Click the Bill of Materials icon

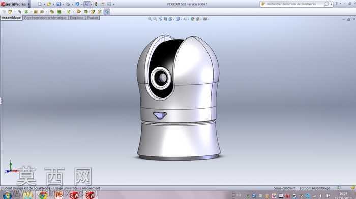pos(86,12)
